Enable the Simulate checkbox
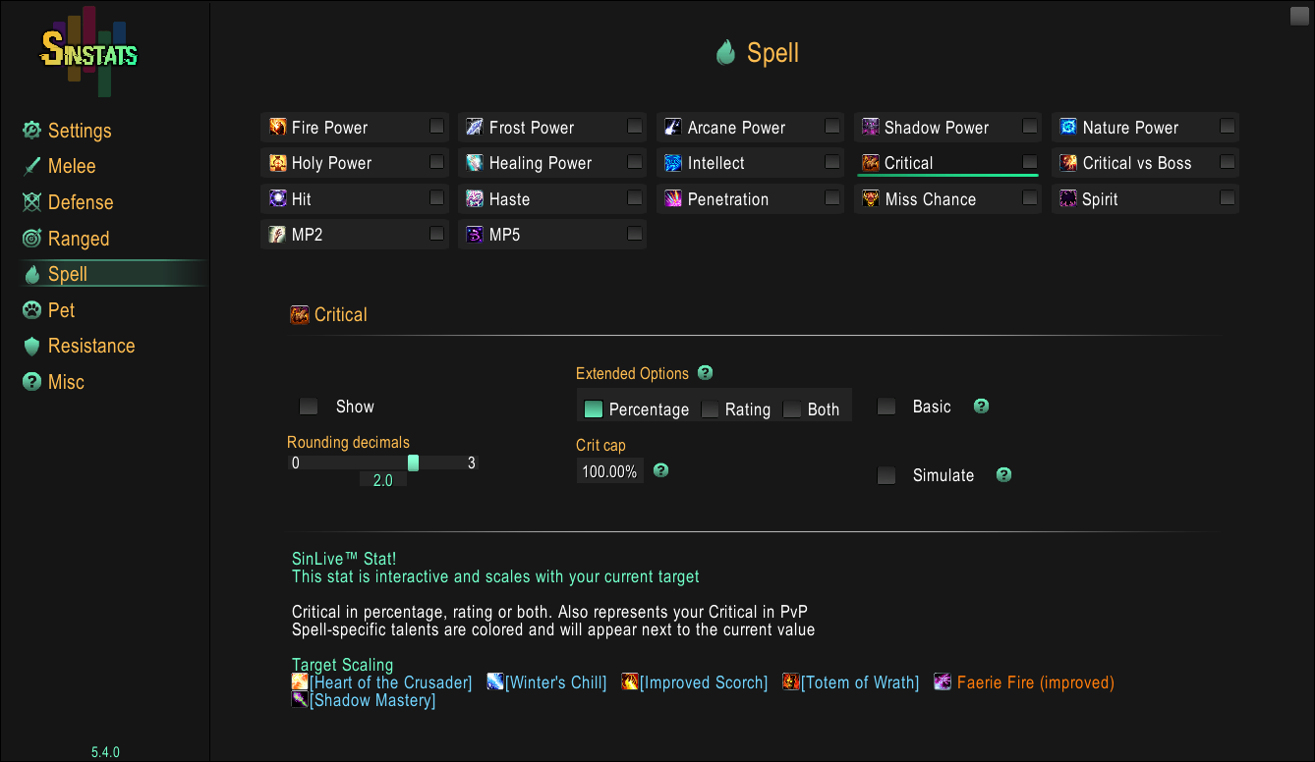Image resolution: width=1315 pixels, height=762 pixels. pyautogui.click(x=886, y=475)
